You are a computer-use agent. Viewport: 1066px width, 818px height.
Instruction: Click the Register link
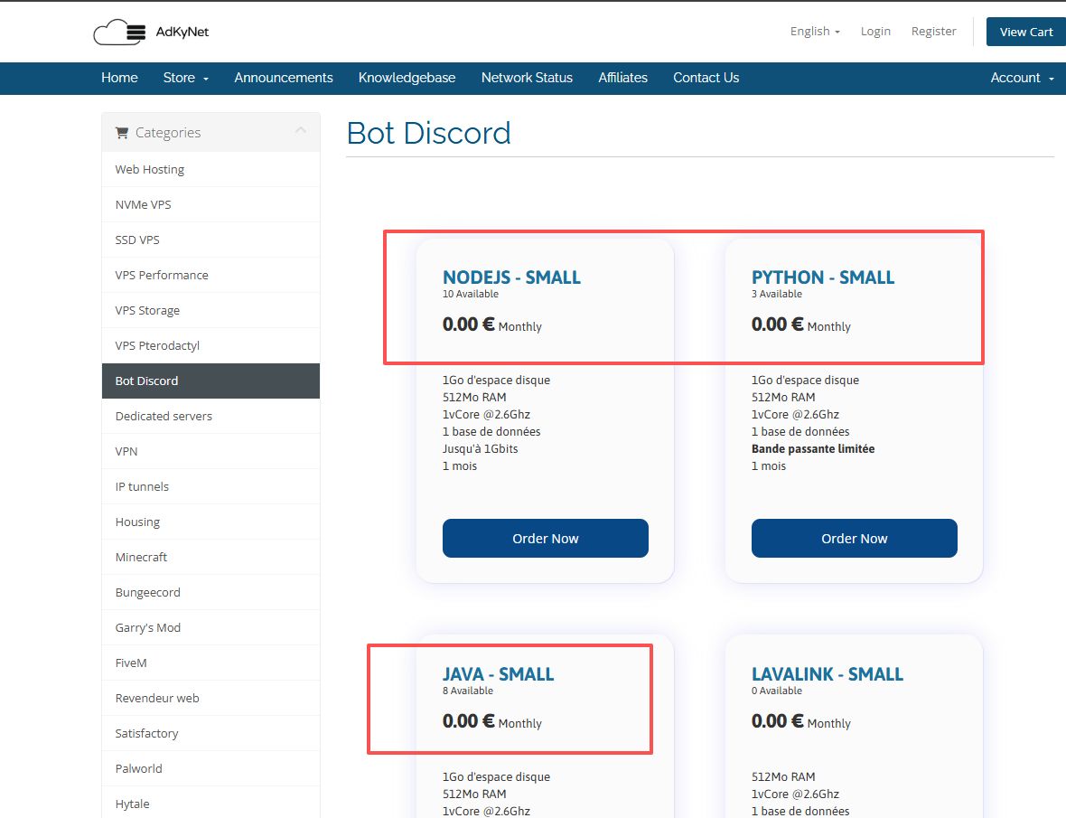pos(933,32)
